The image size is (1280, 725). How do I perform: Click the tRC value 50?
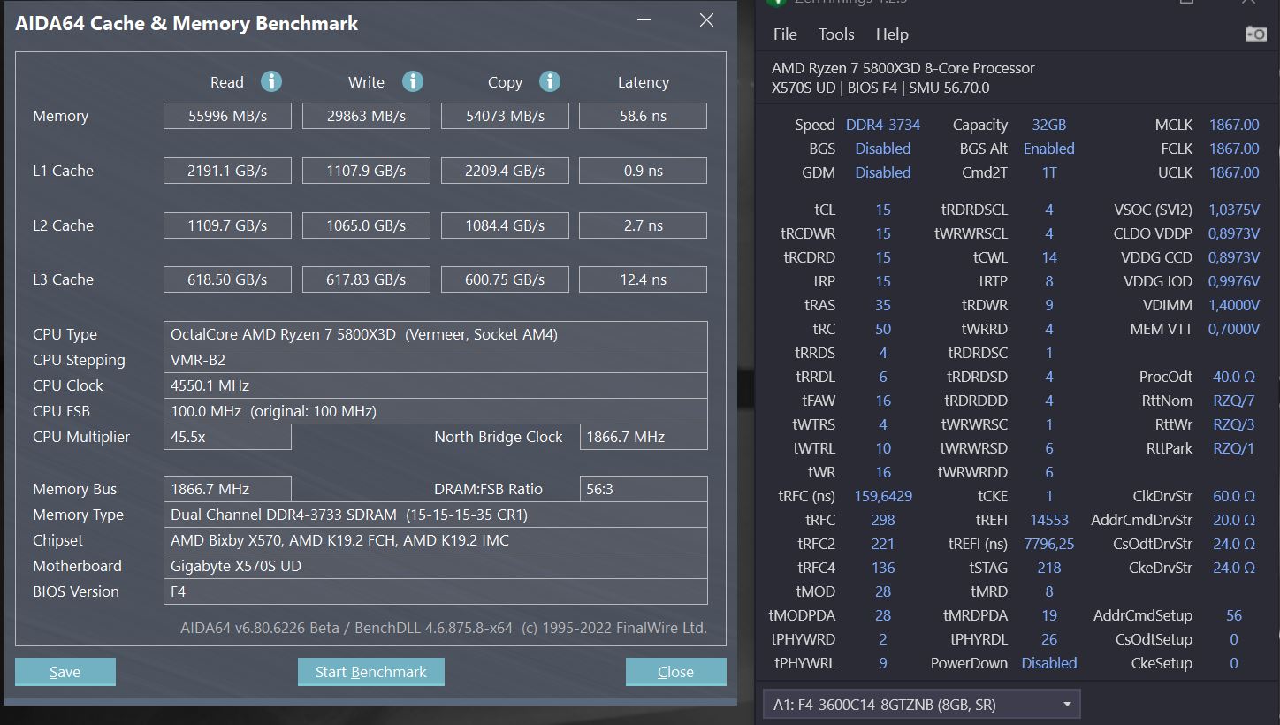click(x=883, y=329)
